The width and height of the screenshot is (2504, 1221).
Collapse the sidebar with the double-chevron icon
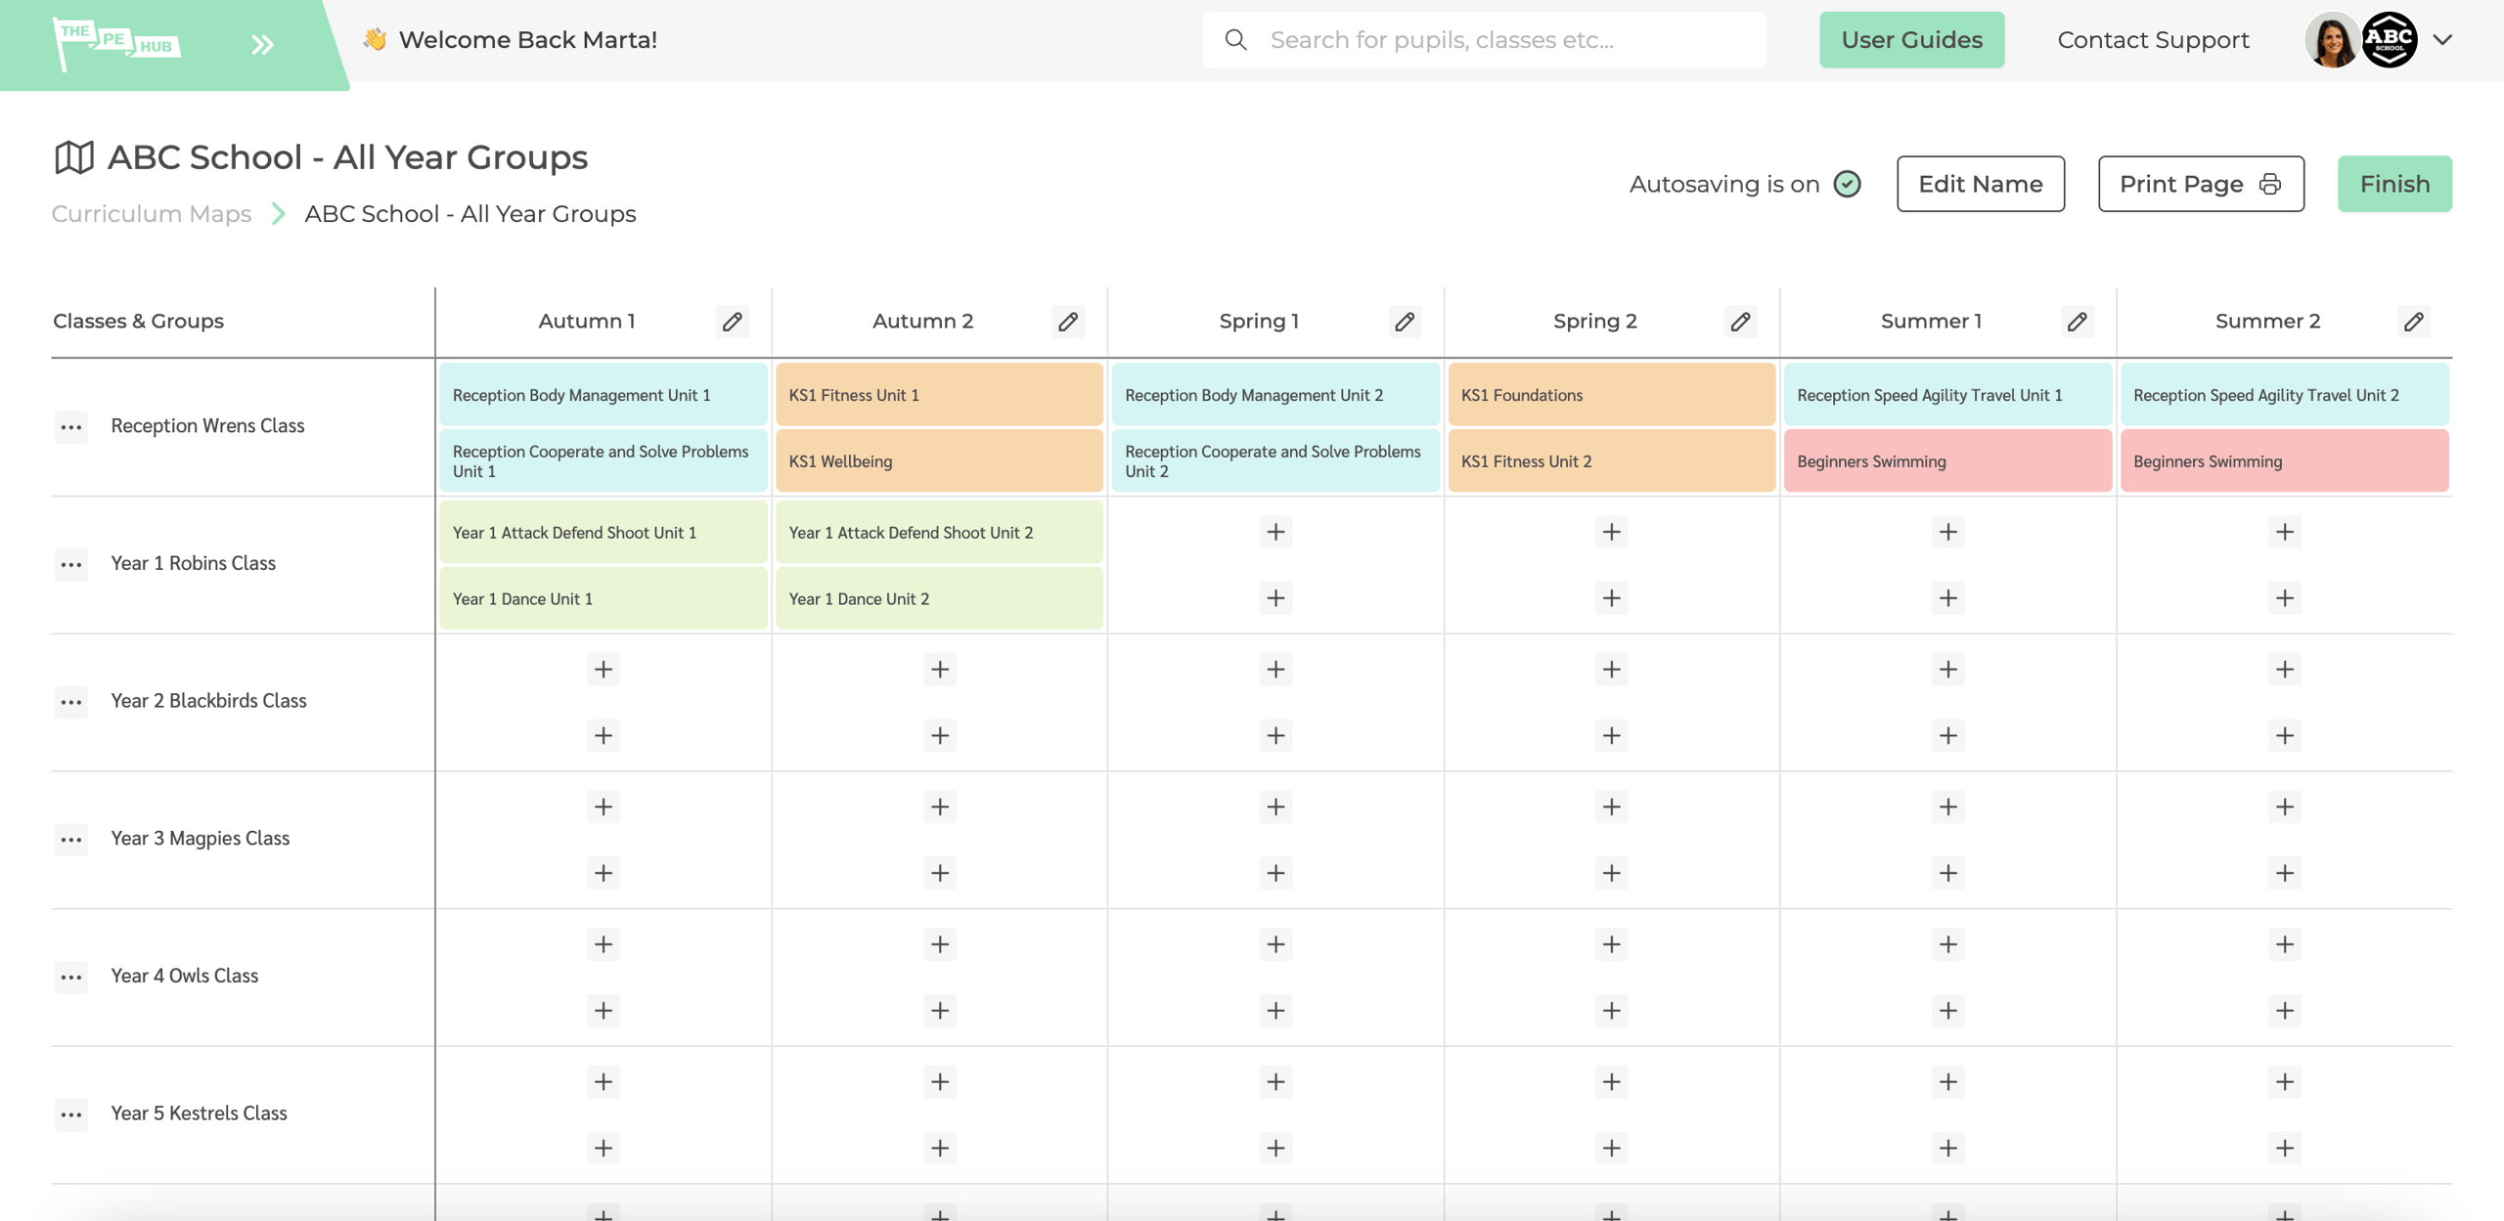pos(259,43)
